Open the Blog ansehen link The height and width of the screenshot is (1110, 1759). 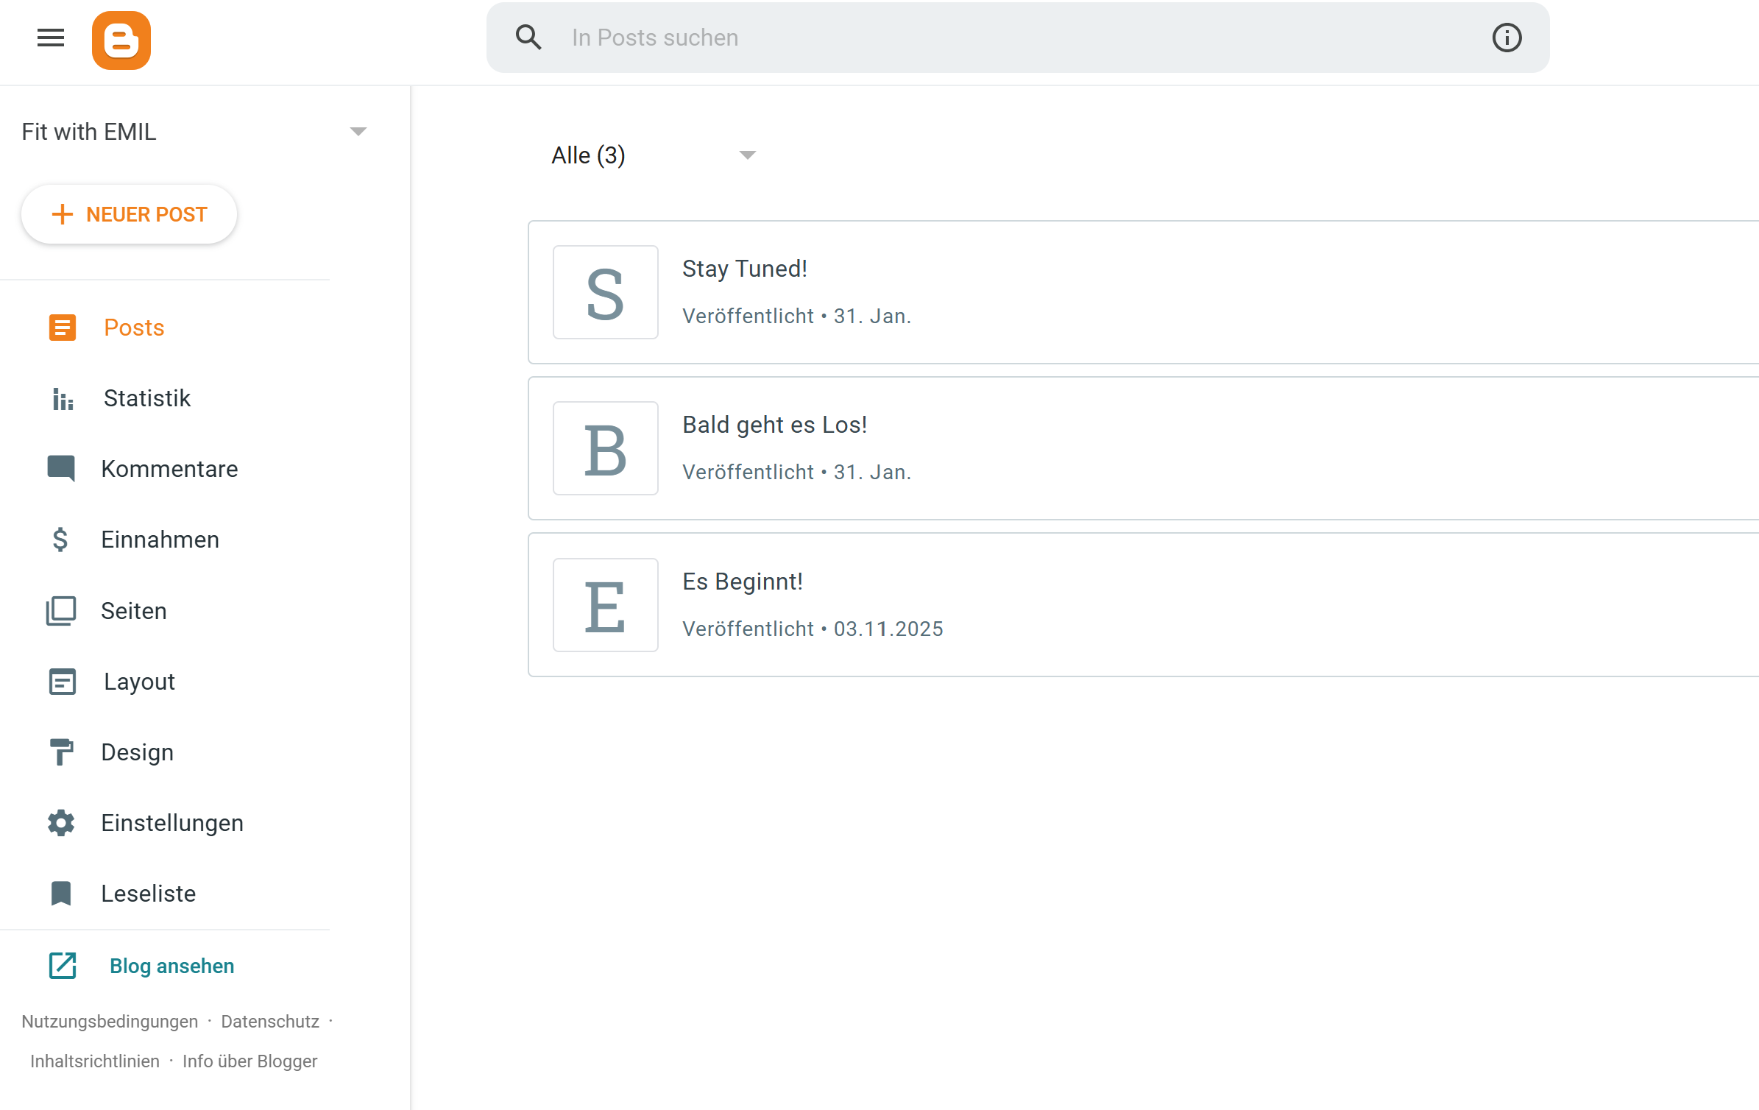(171, 966)
